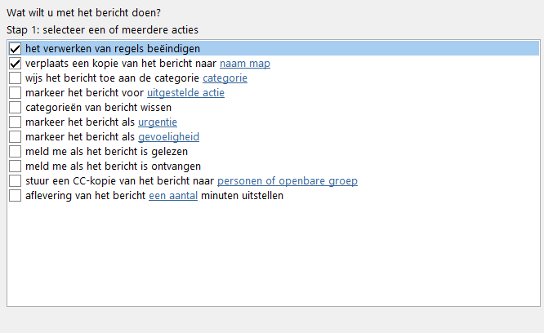The width and height of the screenshot is (544, 333).
Task: Check 'meld me als het bericht is gelezen'
Action: coord(16,152)
